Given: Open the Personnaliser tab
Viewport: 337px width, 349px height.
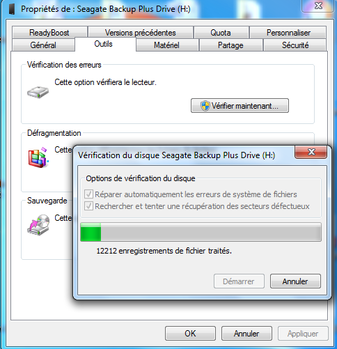Looking at the screenshot, I should (288, 33).
